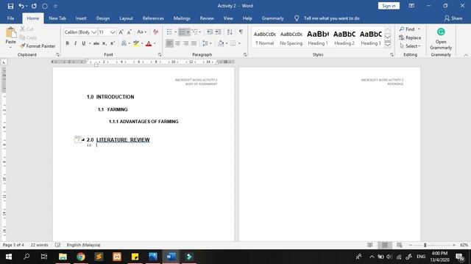Center align the text
471x264 pixels.
coord(178,43)
